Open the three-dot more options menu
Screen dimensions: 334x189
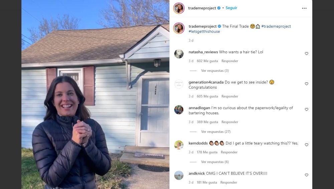[x=304, y=8]
